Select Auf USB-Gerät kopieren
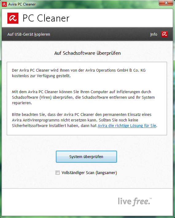 point(29,34)
